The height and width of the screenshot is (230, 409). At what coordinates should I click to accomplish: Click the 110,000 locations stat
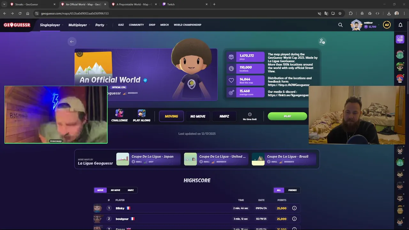(246, 69)
